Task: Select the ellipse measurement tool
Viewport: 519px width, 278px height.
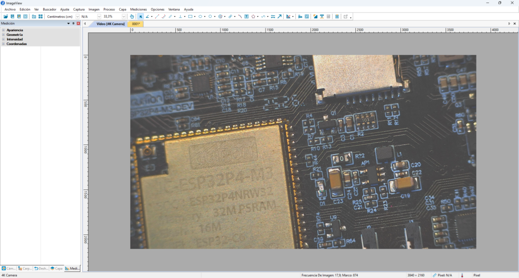Action: (x=200, y=17)
